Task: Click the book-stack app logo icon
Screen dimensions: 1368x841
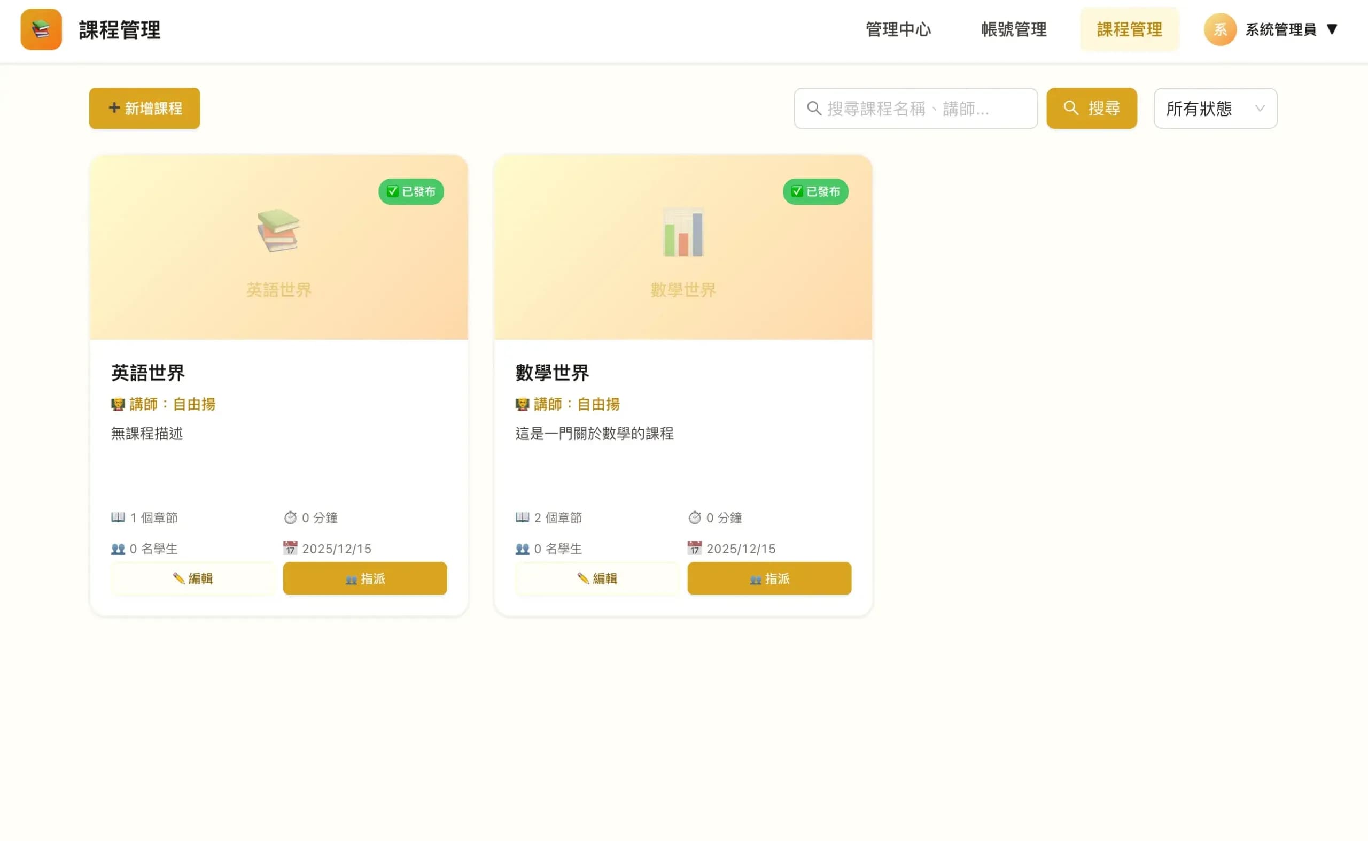Action: coord(41,29)
